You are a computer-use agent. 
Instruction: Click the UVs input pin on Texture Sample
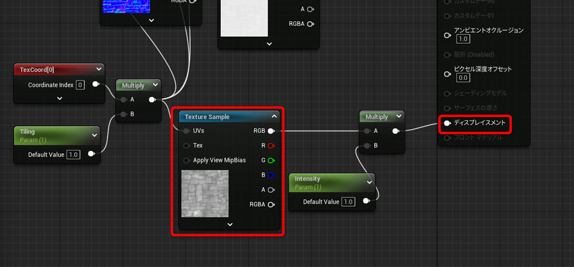(187, 131)
